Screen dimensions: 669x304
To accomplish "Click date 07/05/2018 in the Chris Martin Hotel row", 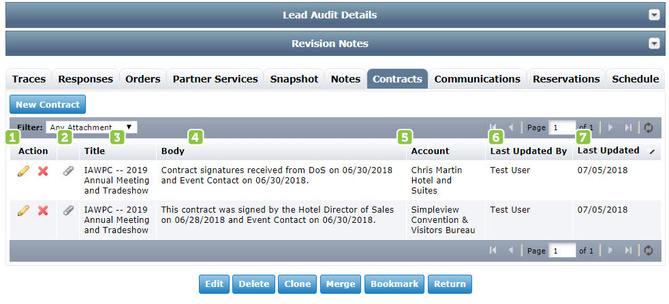I will point(602,170).
